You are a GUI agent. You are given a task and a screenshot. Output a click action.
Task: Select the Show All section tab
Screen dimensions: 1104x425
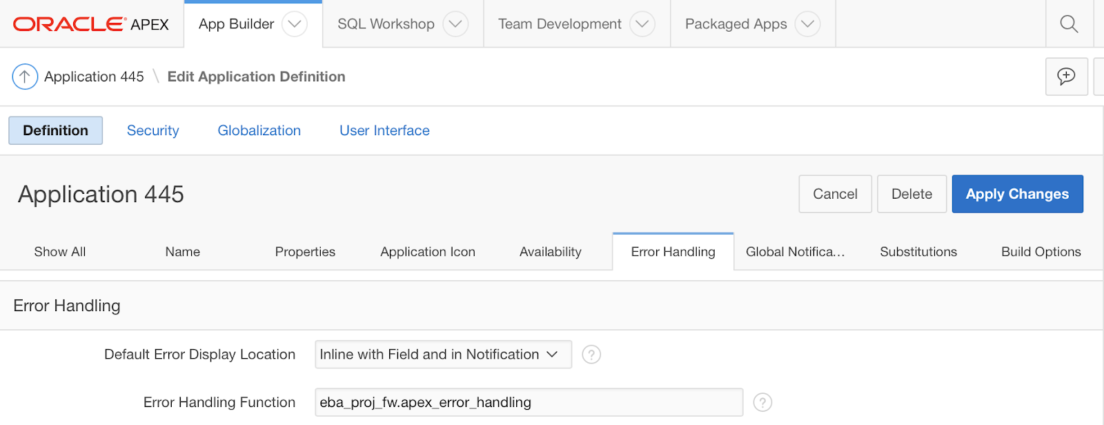[60, 252]
